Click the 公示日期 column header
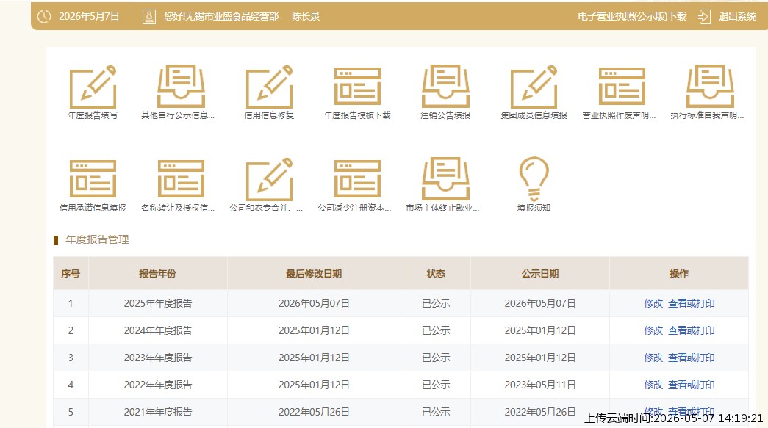Viewport: 768px width, 428px height. [x=539, y=273]
